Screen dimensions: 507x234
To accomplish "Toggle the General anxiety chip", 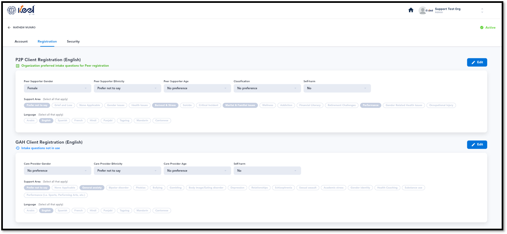I will (x=92, y=188).
